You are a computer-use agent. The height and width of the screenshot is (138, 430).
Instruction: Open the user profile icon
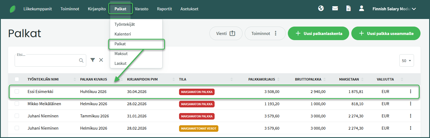(x=361, y=8)
